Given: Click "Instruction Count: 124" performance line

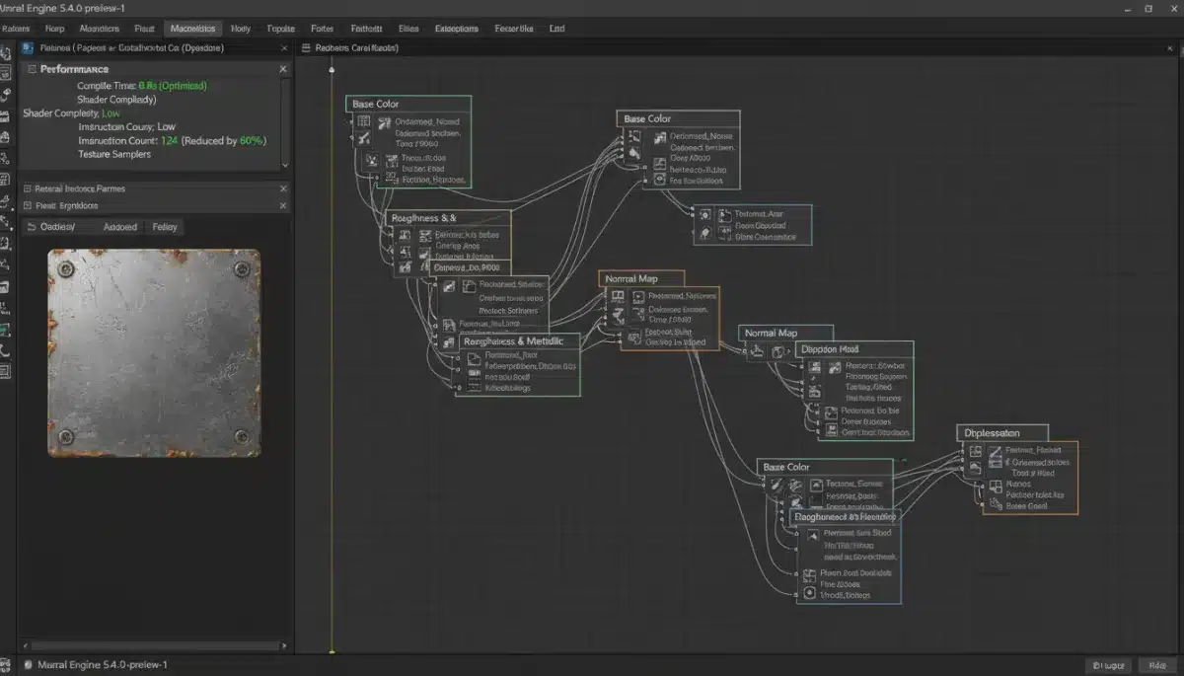Looking at the screenshot, I should pos(173,141).
